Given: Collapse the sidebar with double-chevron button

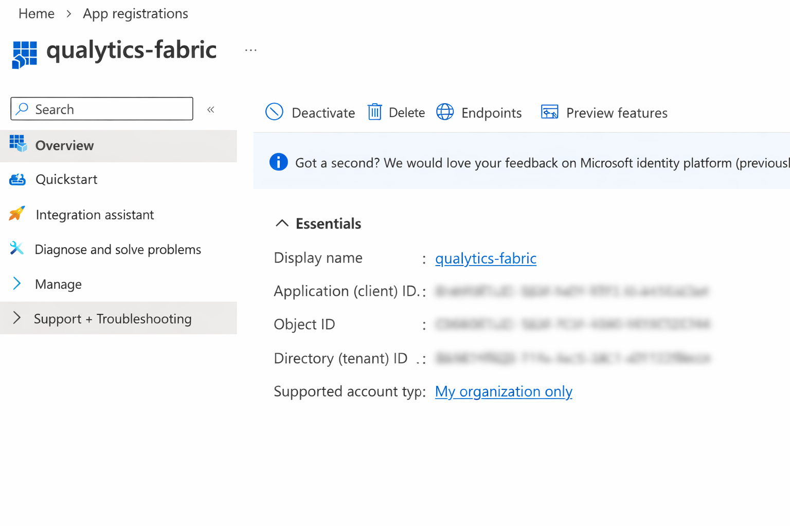Looking at the screenshot, I should click(x=211, y=109).
